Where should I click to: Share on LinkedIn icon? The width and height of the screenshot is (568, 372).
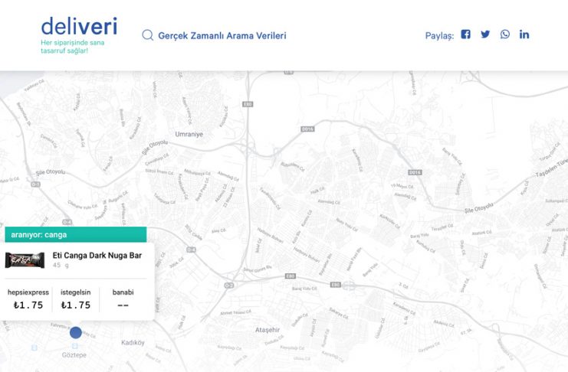[x=524, y=34]
